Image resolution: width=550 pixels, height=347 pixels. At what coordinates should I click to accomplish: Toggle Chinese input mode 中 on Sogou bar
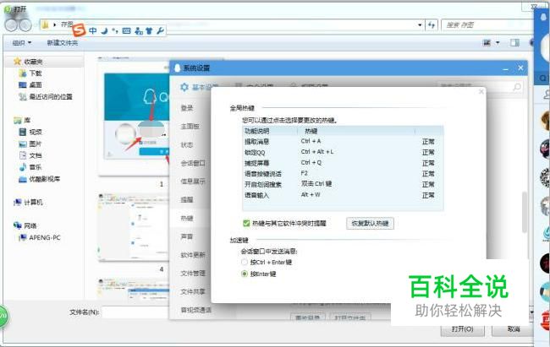tap(92, 30)
